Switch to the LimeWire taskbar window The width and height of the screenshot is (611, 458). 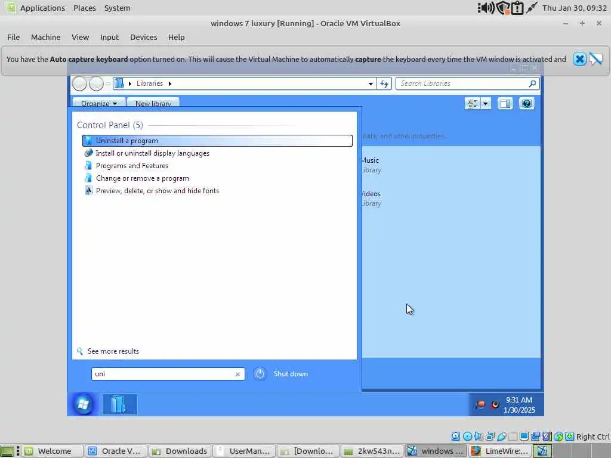click(x=500, y=451)
